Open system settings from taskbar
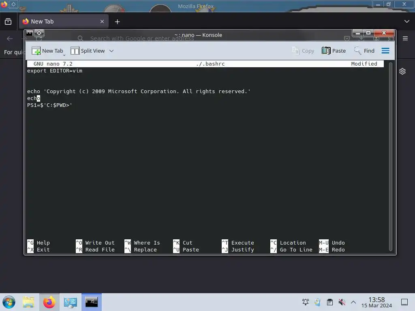Screen dimensions: 415x311 [x=71, y=302]
